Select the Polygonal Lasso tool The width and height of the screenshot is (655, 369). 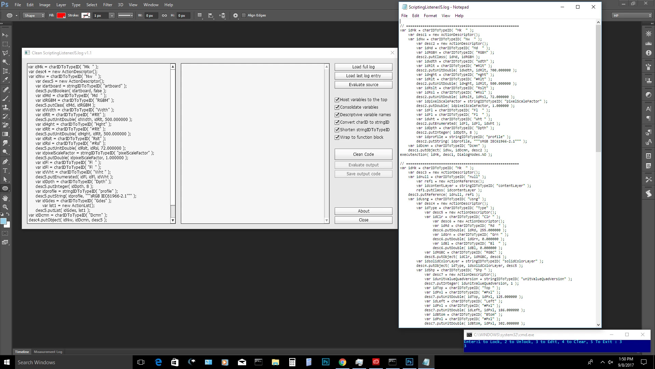pyautogui.click(x=5, y=53)
